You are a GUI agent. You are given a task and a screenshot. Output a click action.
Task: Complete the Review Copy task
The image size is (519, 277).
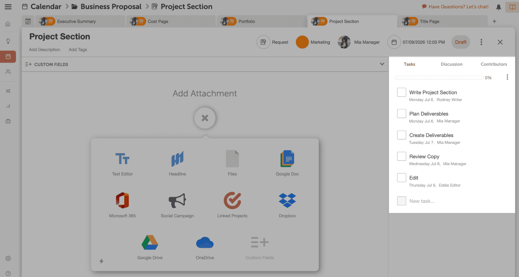401,156
